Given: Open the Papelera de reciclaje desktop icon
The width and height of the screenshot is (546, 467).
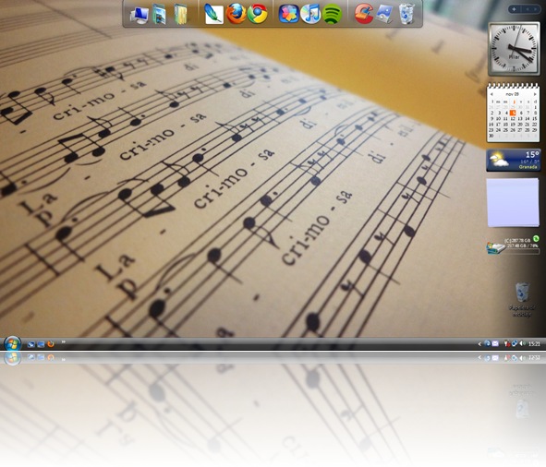Looking at the screenshot, I should pyautogui.click(x=522, y=300).
